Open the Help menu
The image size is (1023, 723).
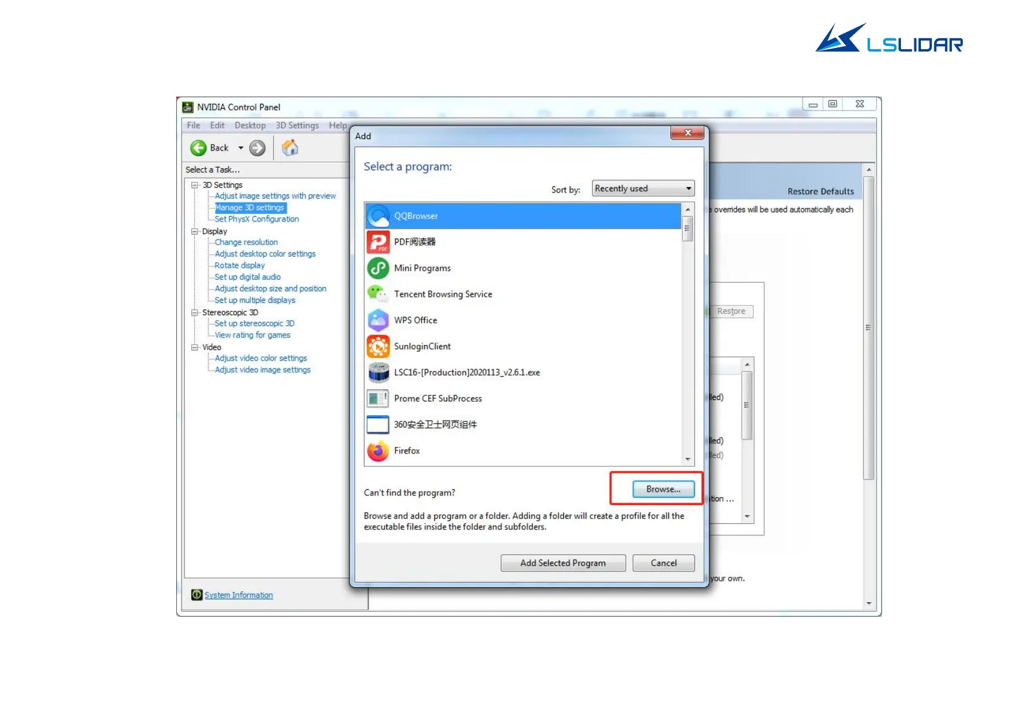click(338, 126)
